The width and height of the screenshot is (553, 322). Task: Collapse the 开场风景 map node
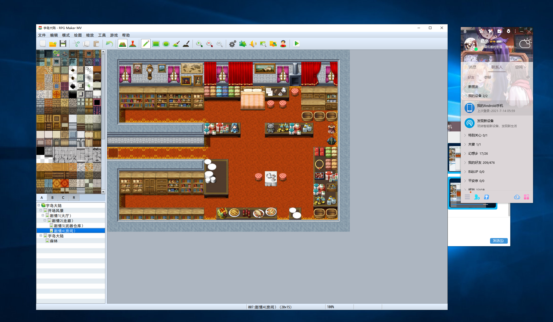point(41,210)
